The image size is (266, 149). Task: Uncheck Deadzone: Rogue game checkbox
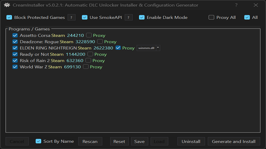(x=15, y=42)
